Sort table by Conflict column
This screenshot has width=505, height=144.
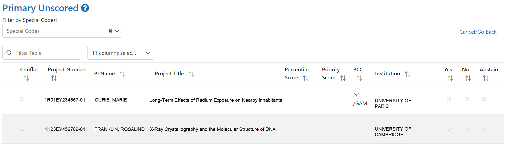tap(26, 78)
